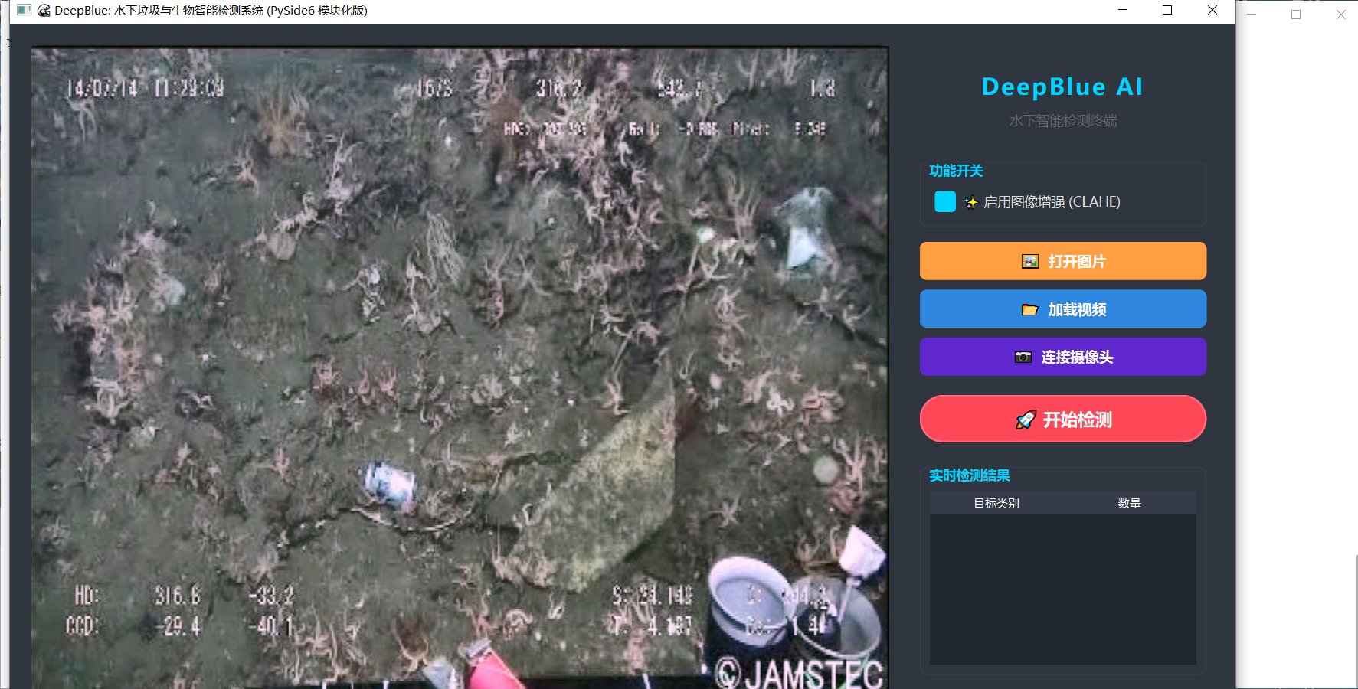Click the 目标类别 column header
Image resolution: width=1358 pixels, height=689 pixels.
click(x=996, y=503)
